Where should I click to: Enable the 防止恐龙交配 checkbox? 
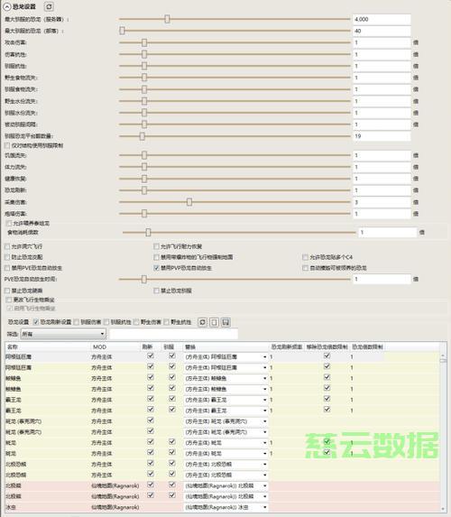7,257
